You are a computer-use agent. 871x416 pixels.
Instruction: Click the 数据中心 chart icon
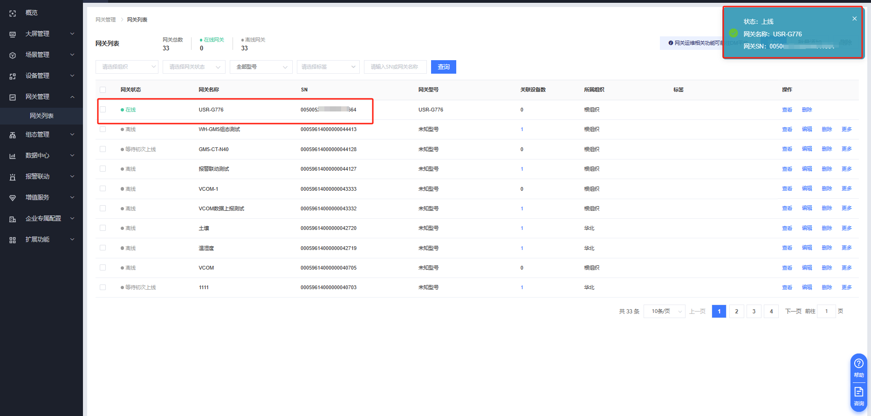pyautogui.click(x=13, y=156)
